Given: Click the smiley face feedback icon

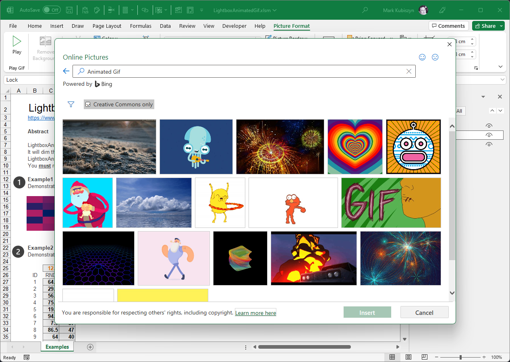Looking at the screenshot, I should click(422, 57).
